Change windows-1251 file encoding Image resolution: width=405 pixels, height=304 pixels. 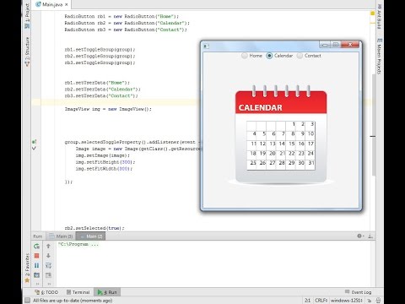[346, 301]
